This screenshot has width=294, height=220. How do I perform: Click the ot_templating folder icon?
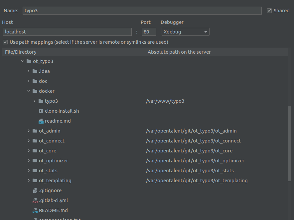pyautogui.click(x=35, y=180)
